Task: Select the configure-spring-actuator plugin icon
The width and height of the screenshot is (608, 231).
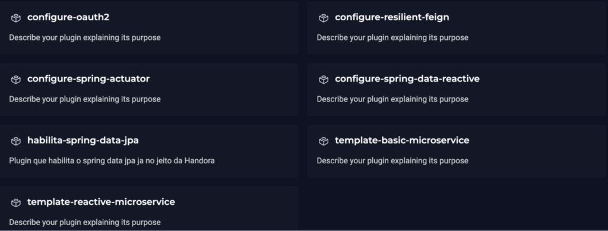Action: pos(16,80)
